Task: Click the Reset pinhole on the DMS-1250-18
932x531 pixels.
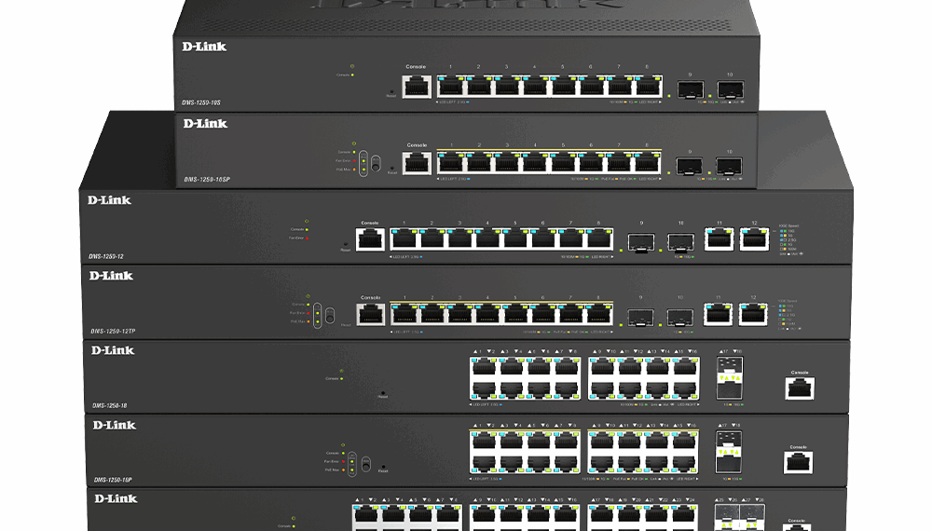Action: [x=383, y=393]
